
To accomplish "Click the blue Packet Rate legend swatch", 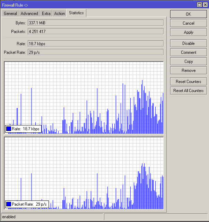I will (x=9, y=204).
